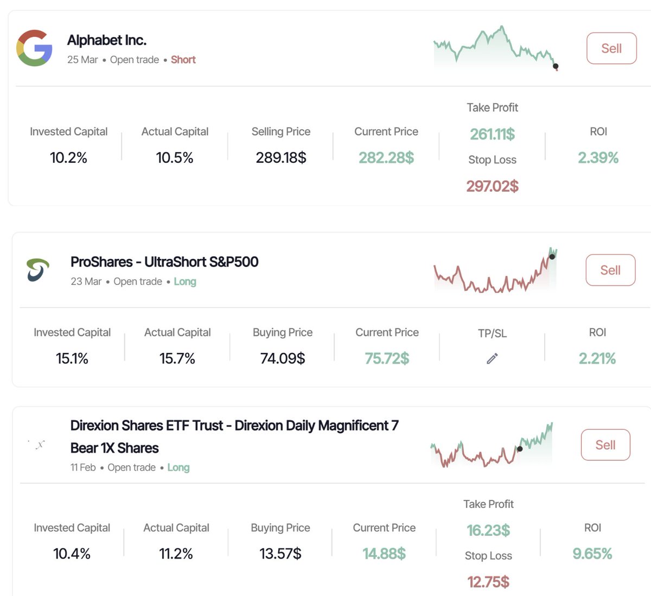Click Open trade on Direxion position
Screen dimensions: 651x596
tap(131, 467)
